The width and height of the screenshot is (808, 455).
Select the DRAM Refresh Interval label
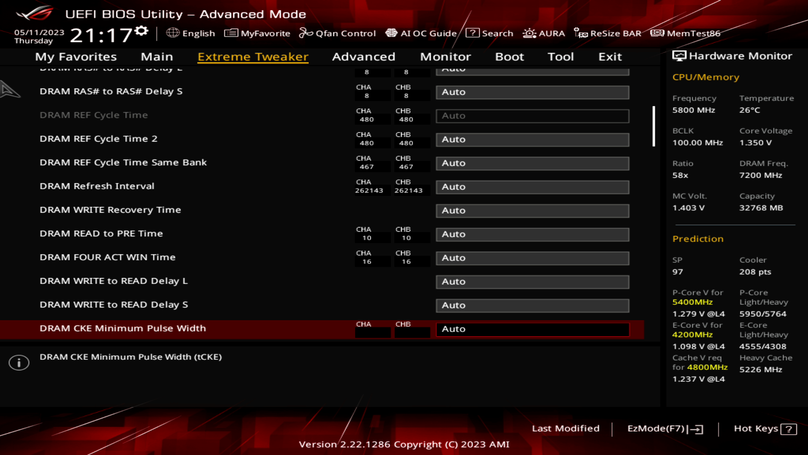tap(97, 186)
